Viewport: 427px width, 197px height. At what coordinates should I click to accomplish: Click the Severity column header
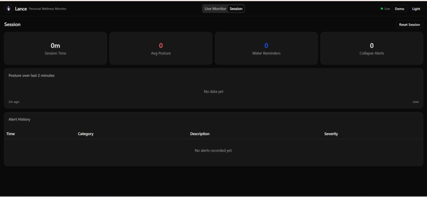[x=331, y=134]
